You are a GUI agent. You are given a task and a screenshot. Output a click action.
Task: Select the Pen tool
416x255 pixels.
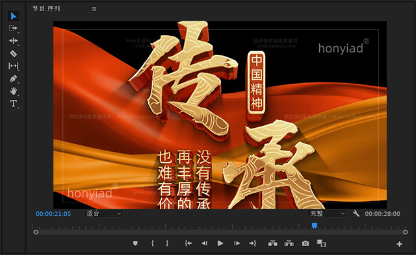click(x=13, y=79)
